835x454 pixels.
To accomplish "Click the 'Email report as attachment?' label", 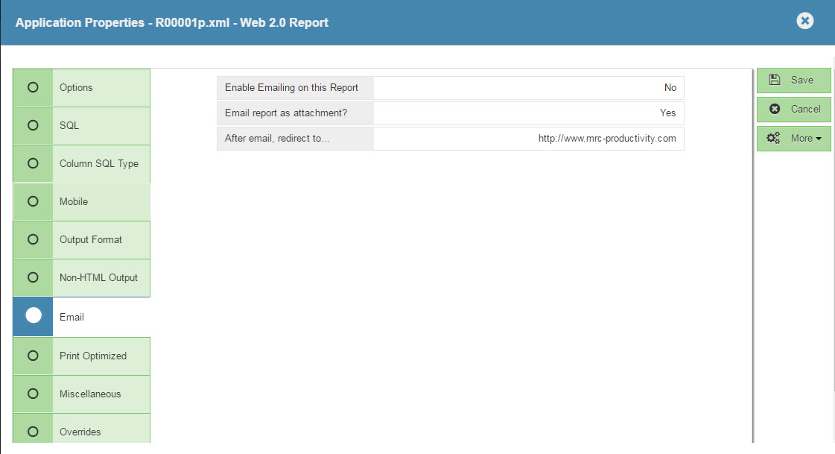I will [x=286, y=113].
